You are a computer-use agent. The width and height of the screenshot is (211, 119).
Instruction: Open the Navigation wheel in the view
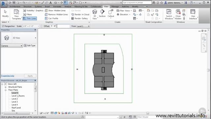[204, 39]
